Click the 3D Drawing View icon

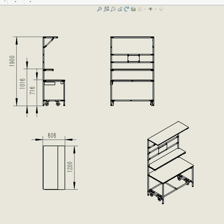pos(133,9)
